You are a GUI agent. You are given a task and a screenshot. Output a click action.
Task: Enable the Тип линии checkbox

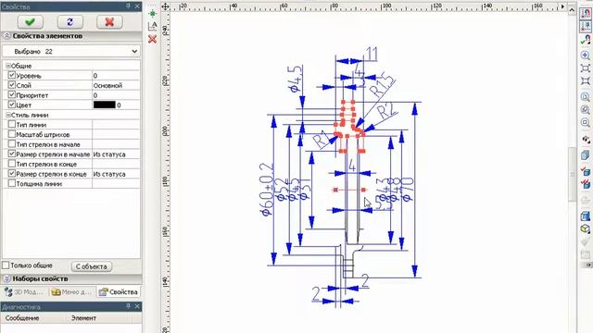tap(12, 125)
